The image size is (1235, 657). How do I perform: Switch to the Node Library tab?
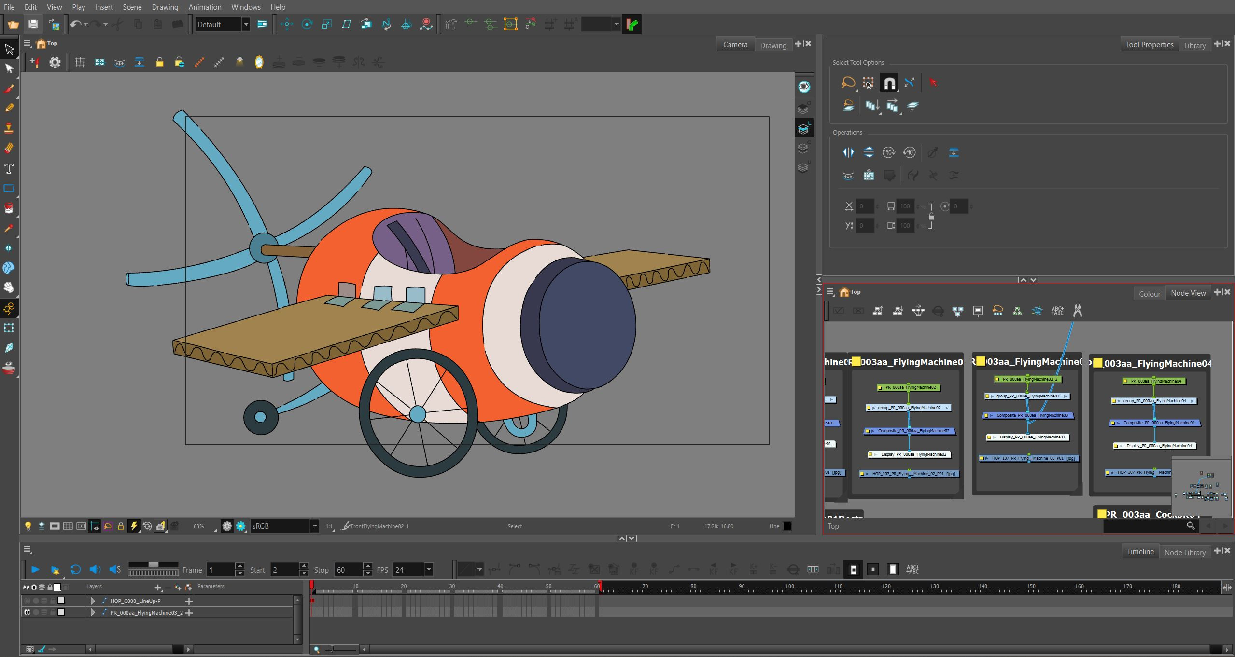click(x=1185, y=552)
